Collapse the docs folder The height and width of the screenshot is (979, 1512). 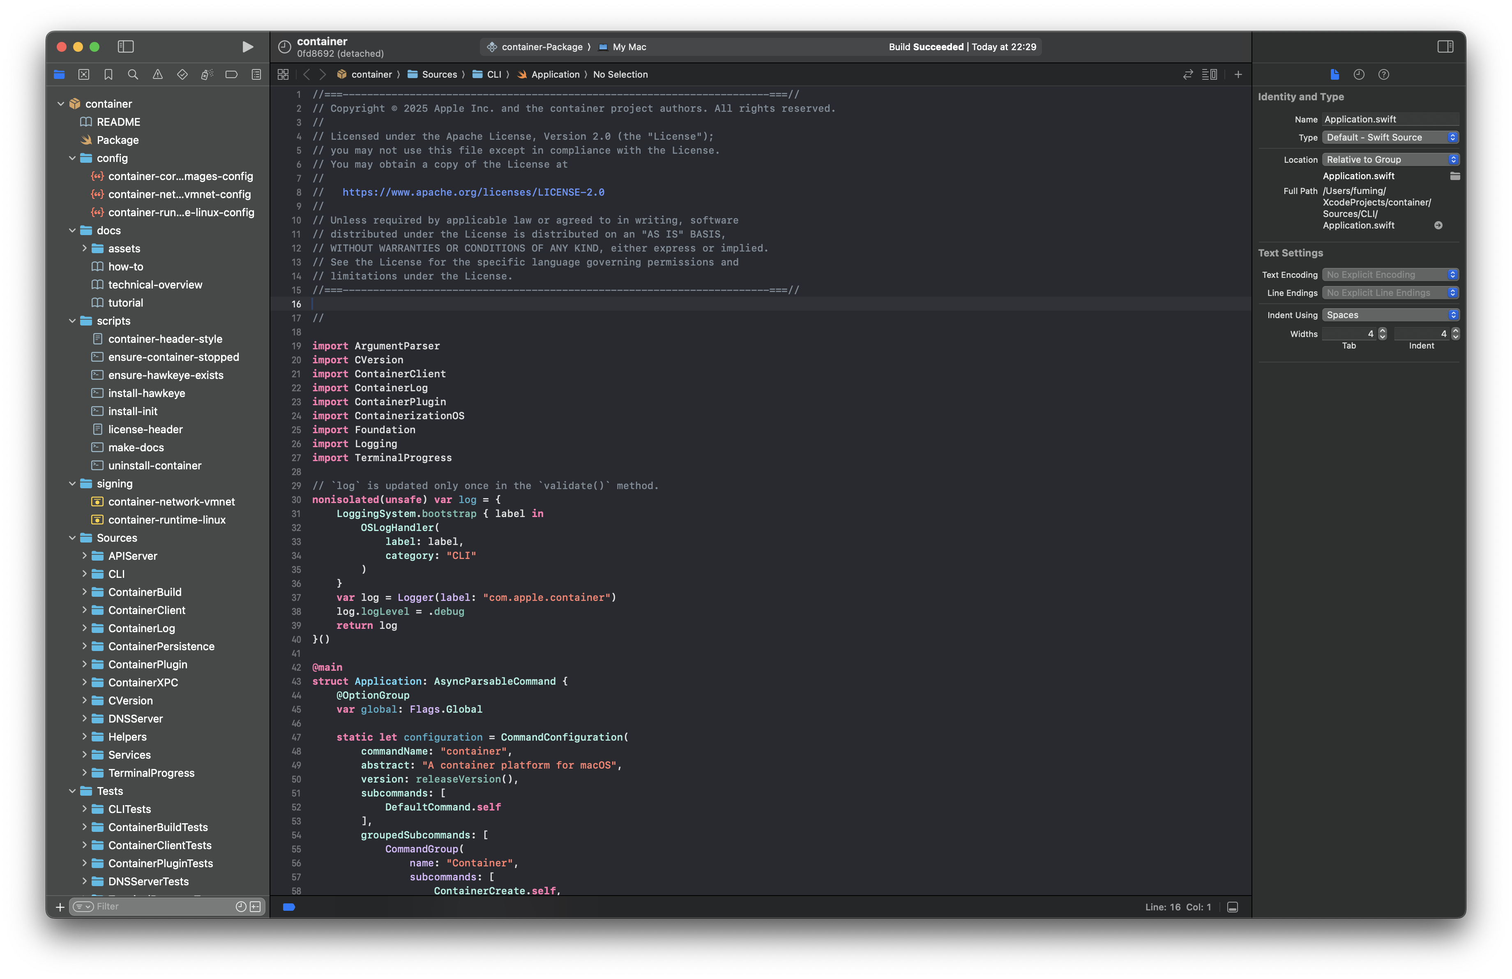72,231
